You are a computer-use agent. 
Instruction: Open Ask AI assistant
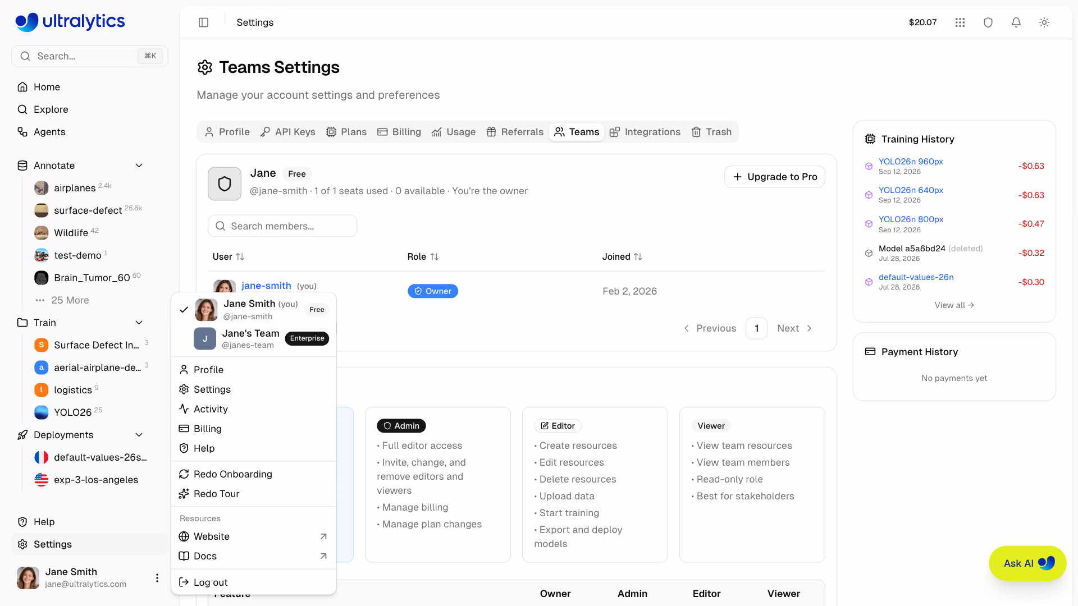pyautogui.click(x=1027, y=563)
